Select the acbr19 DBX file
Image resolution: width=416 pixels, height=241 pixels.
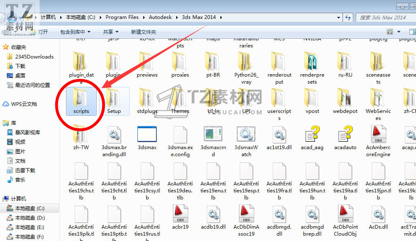coord(180,217)
